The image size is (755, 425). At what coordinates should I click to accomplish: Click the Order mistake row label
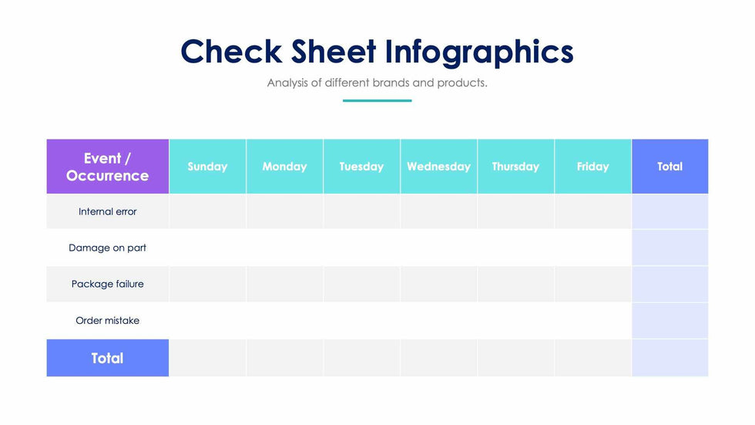tap(107, 320)
